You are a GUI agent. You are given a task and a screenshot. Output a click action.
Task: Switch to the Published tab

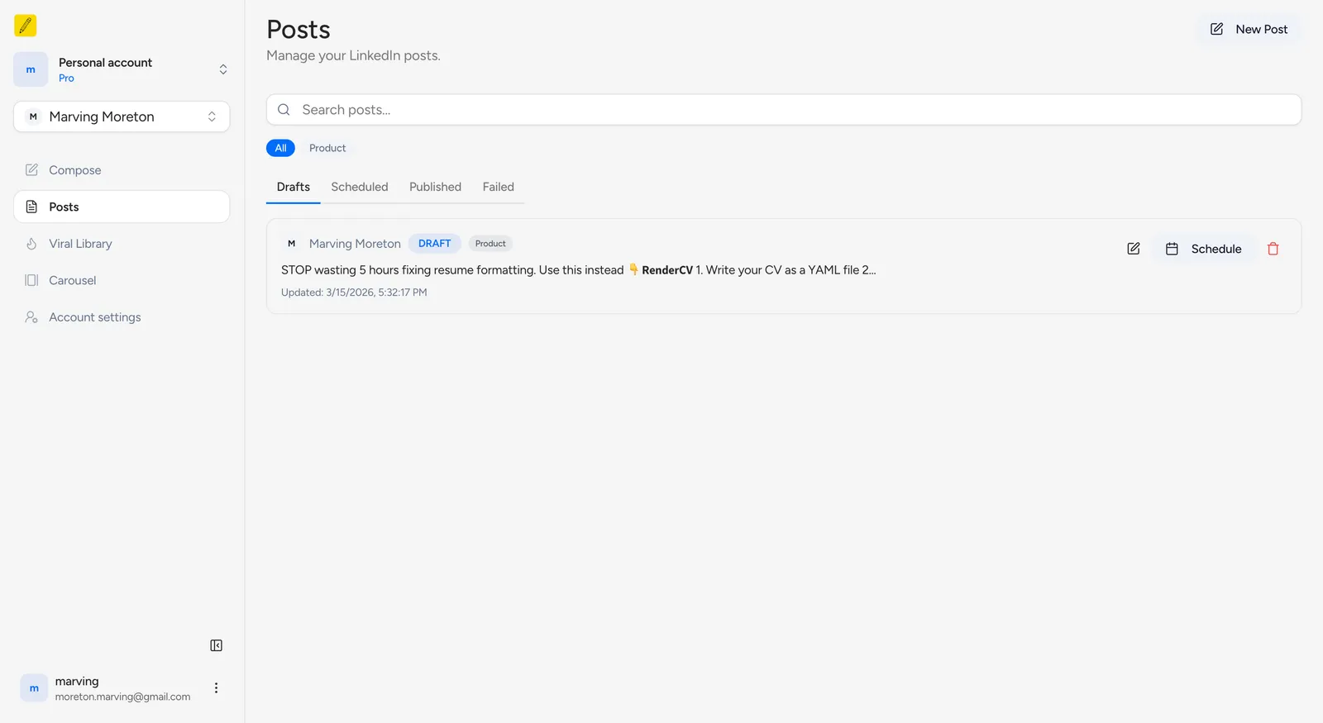click(x=435, y=188)
